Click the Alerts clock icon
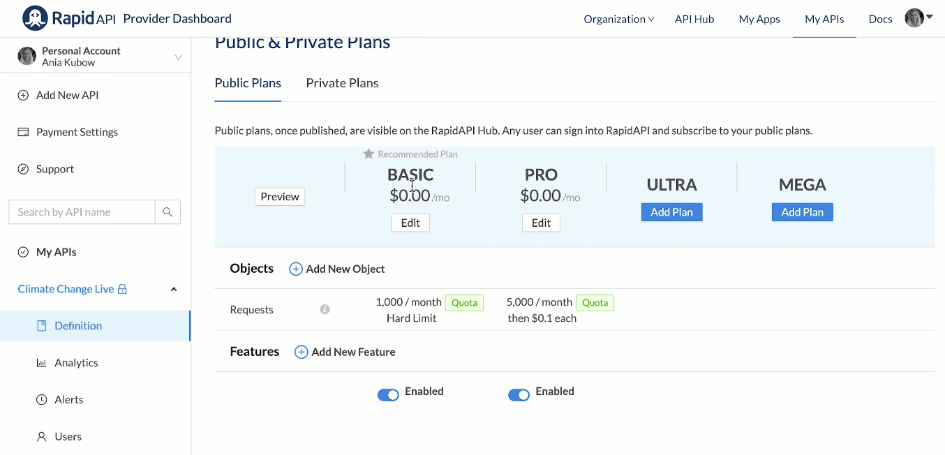The image size is (945, 455). (x=41, y=400)
